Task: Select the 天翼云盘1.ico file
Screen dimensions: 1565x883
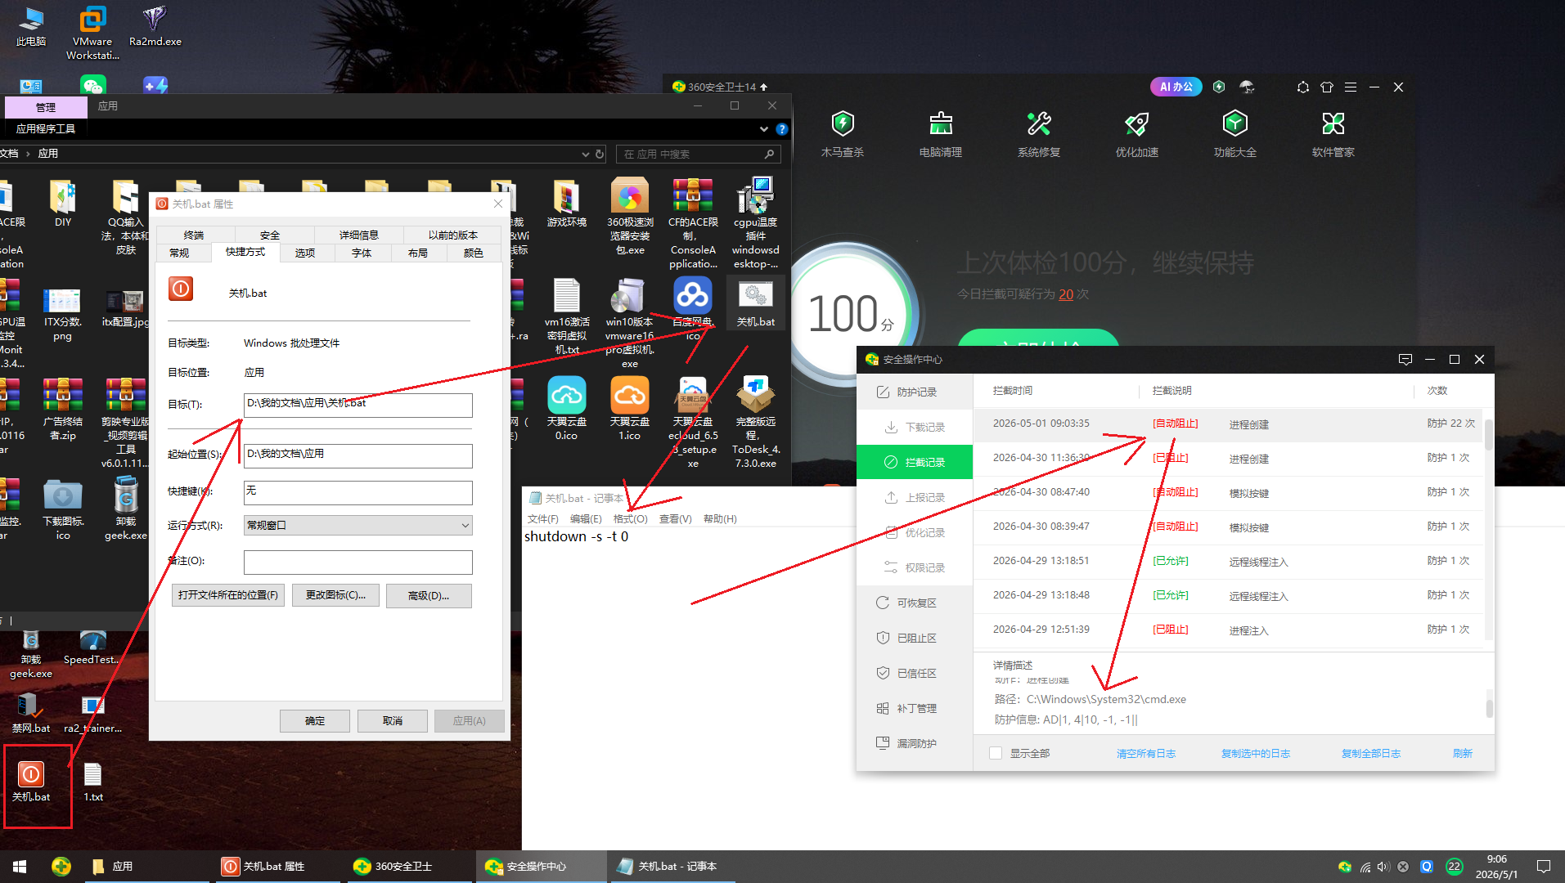Action: 630,409
